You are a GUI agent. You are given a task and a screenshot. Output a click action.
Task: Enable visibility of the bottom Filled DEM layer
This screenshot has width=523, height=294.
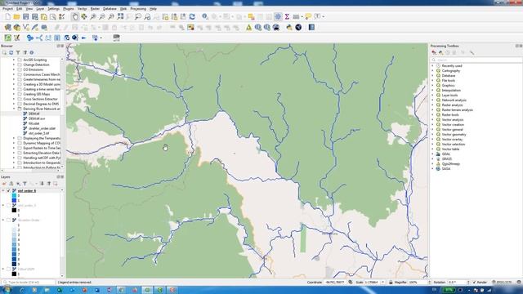point(9,269)
